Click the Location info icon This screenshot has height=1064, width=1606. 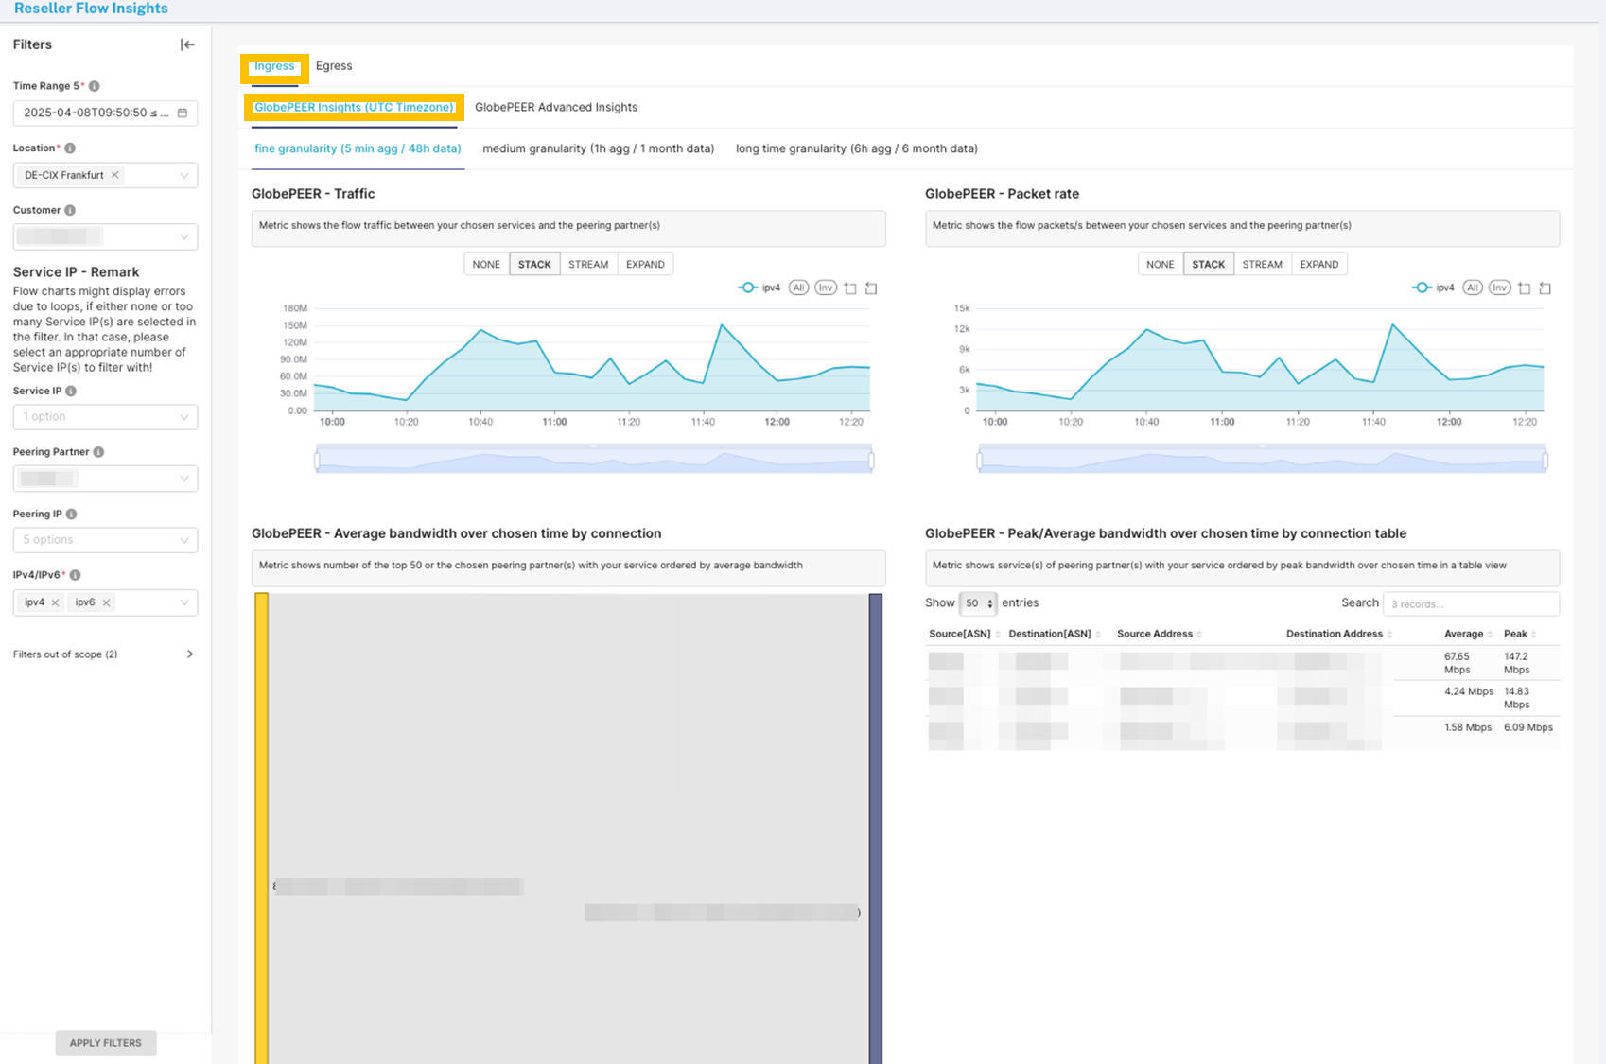click(x=70, y=148)
